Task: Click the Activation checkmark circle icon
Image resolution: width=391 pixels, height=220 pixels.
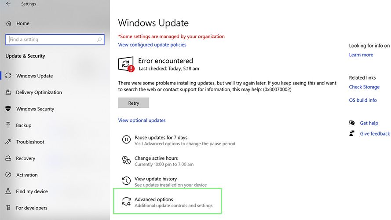Action: [8, 175]
